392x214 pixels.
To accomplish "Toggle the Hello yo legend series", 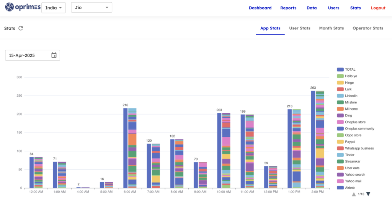I will pyautogui.click(x=347, y=76).
